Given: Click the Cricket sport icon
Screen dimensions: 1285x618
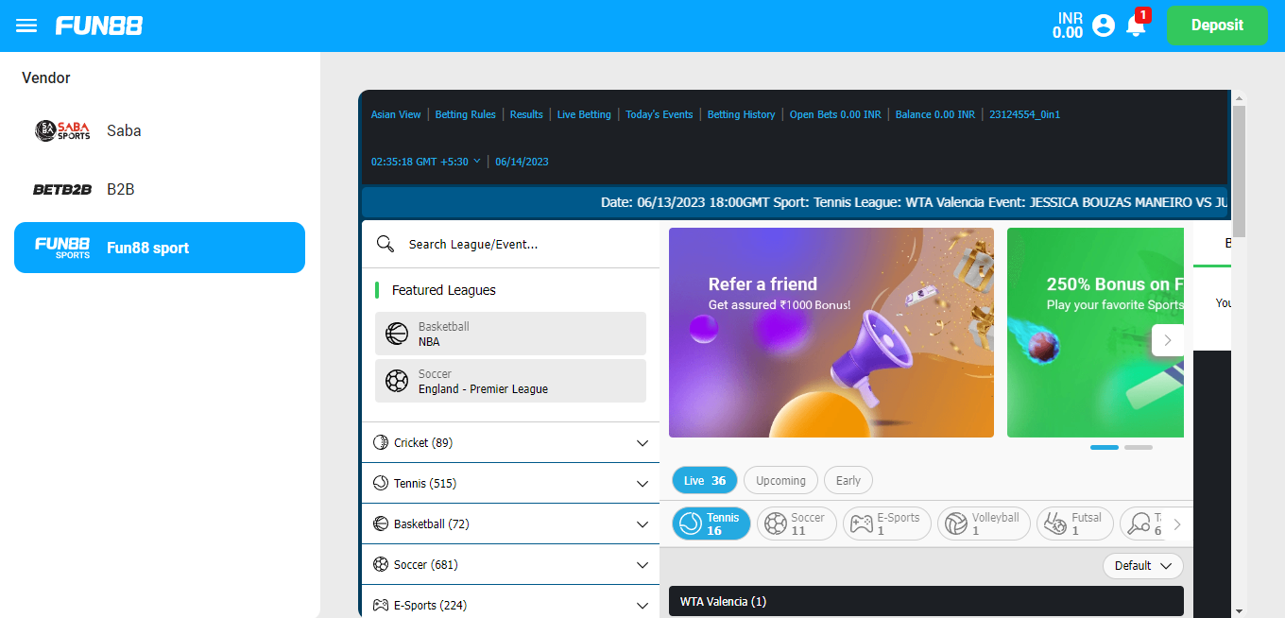Looking at the screenshot, I should coord(381,442).
